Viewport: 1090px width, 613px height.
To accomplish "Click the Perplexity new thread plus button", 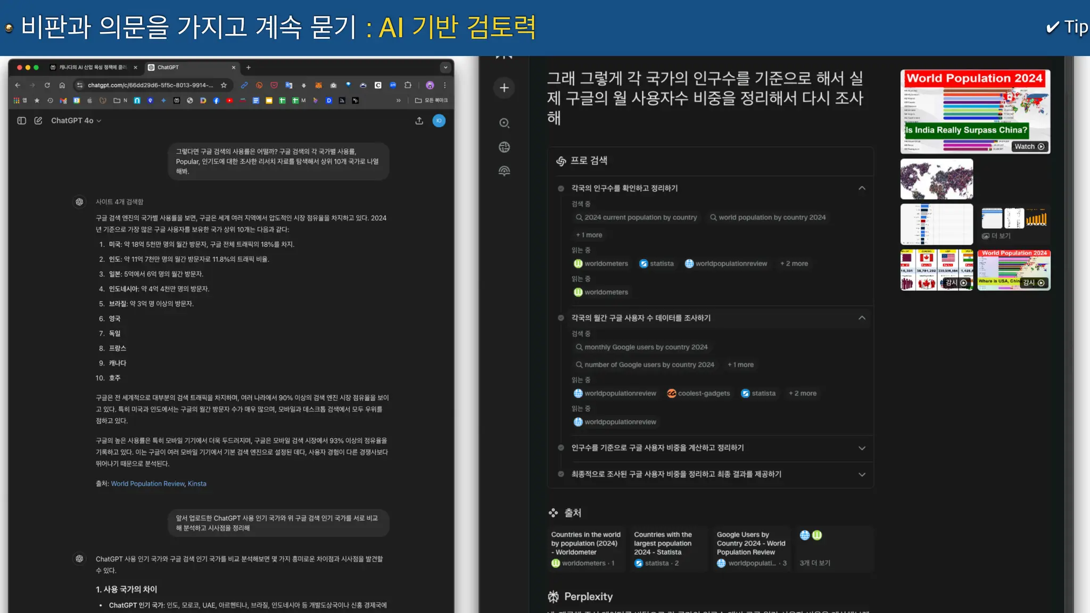I will tap(504, 88).
